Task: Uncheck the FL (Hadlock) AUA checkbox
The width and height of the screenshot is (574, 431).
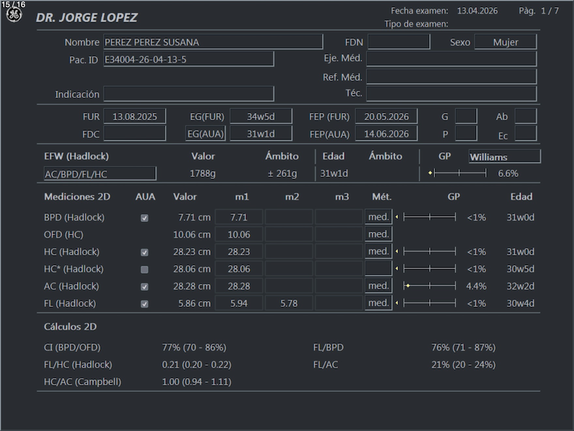Action: [x=144, y=304]
